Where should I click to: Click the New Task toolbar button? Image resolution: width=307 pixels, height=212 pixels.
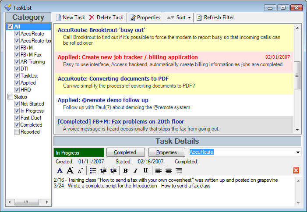coord(70,18)
